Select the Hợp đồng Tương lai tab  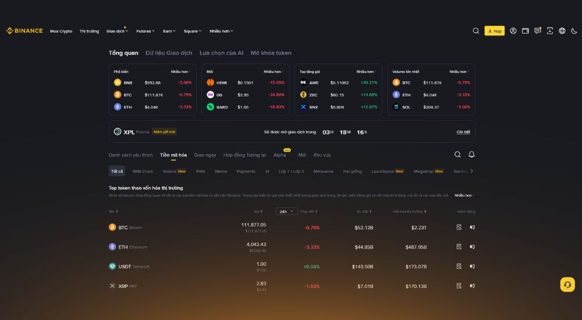tap(244, 155)
